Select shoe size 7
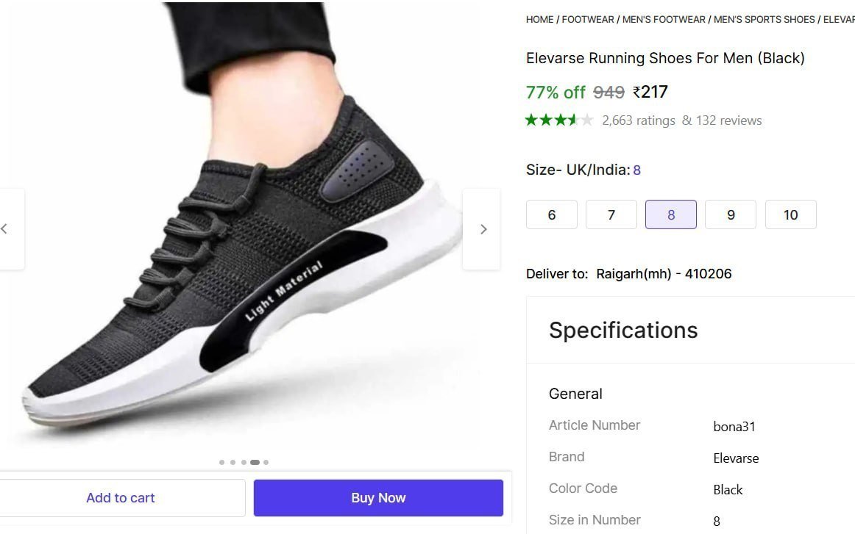Screen dimensions: 855x534 click(611, 214)
